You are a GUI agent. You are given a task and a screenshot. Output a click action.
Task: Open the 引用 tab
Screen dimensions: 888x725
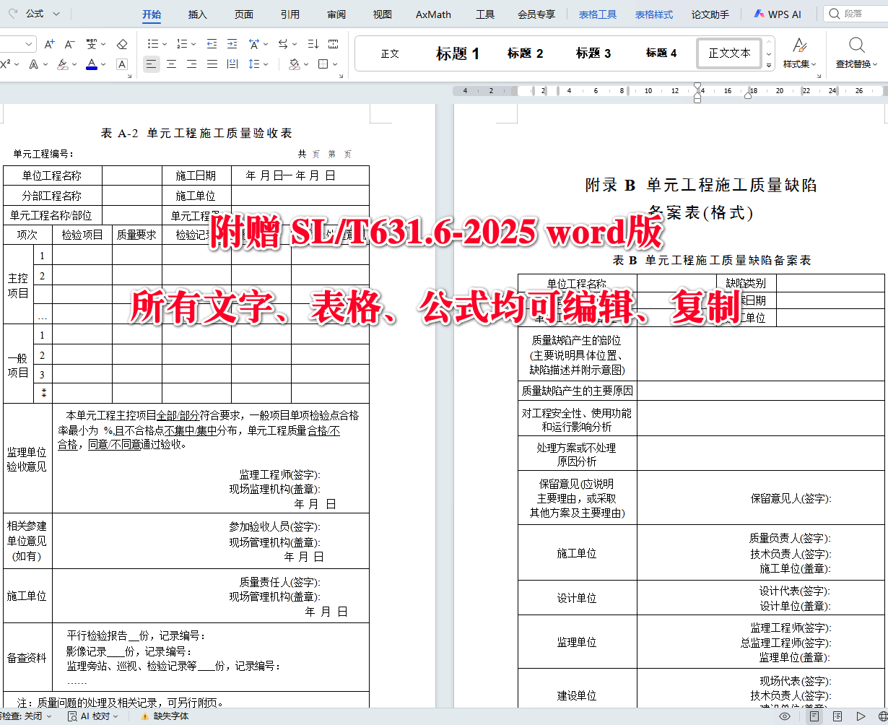click(290, 14)
